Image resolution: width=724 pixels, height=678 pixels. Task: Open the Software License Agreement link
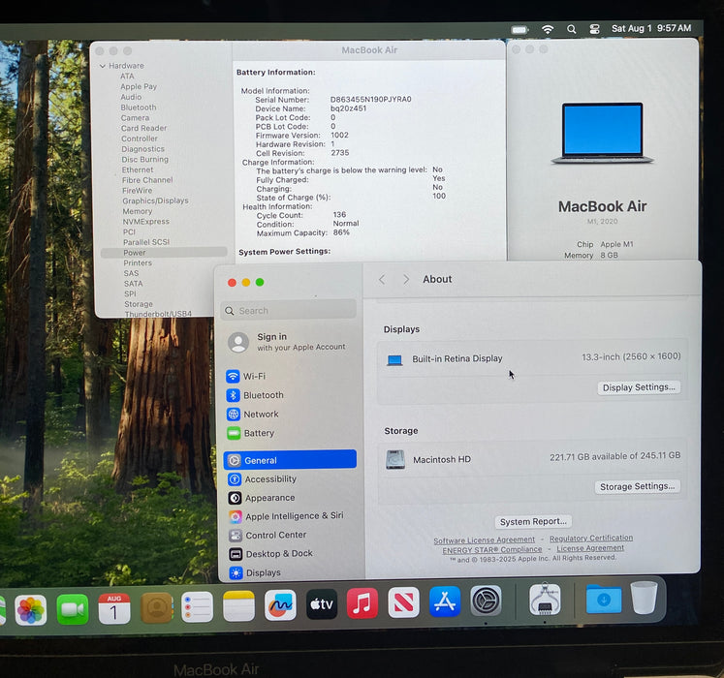(x=484, y=539)
